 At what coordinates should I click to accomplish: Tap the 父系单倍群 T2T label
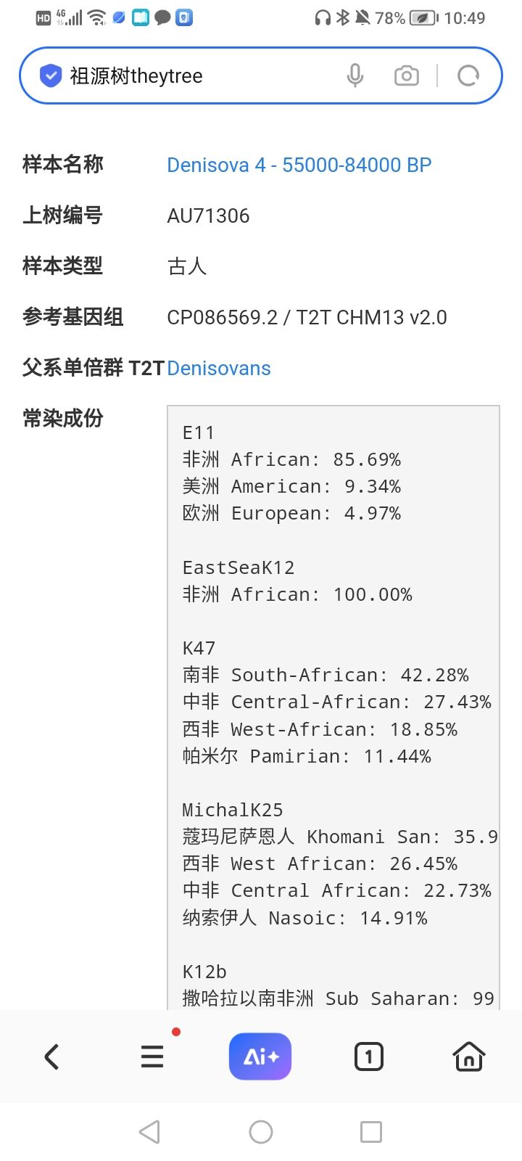pyautogui.click(x=94, y=368)
